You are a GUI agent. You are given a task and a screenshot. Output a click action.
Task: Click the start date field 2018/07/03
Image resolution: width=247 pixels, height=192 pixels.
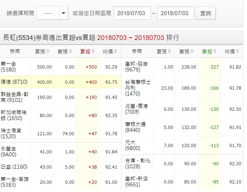132,13
